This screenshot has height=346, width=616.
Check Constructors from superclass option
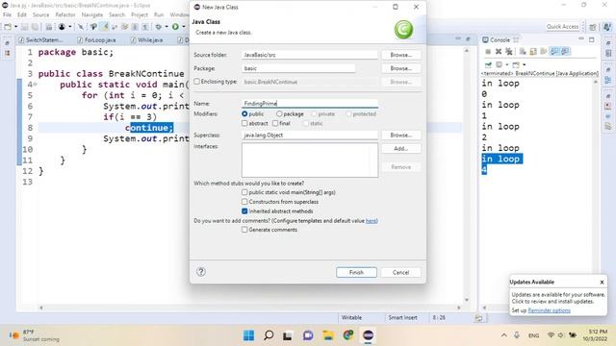(x=244, y=202)
